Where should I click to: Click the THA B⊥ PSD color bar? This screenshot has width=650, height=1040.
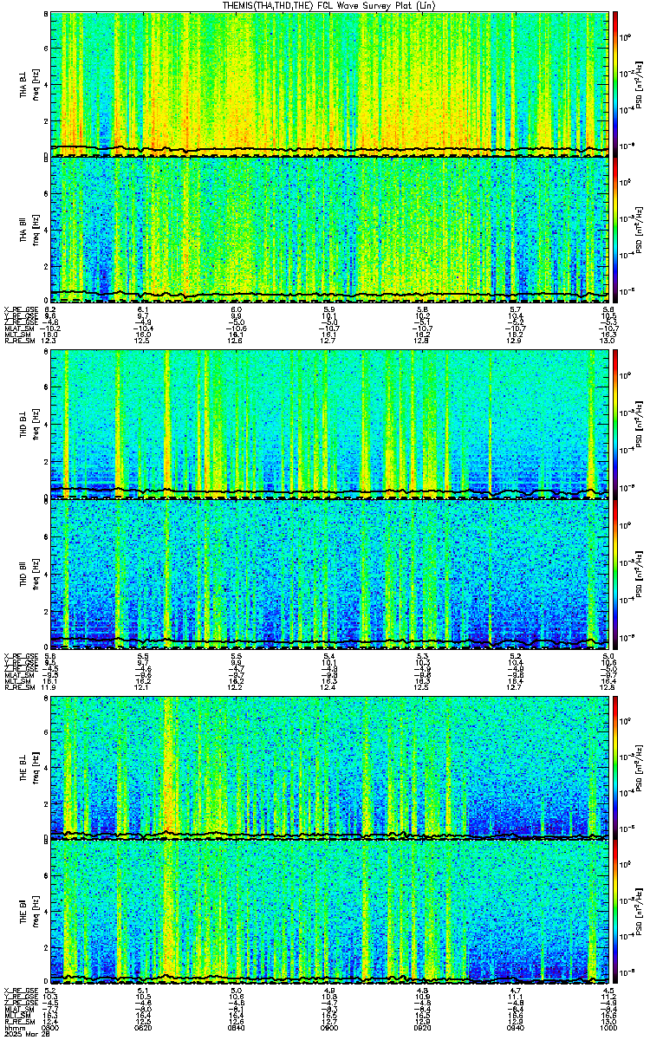pos(614,84)
